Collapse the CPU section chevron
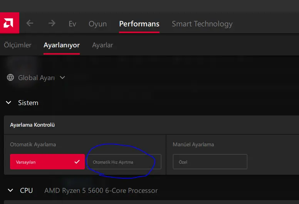Image resolution: width=299 pixels, height=204 pixels. tap(10, 190)
